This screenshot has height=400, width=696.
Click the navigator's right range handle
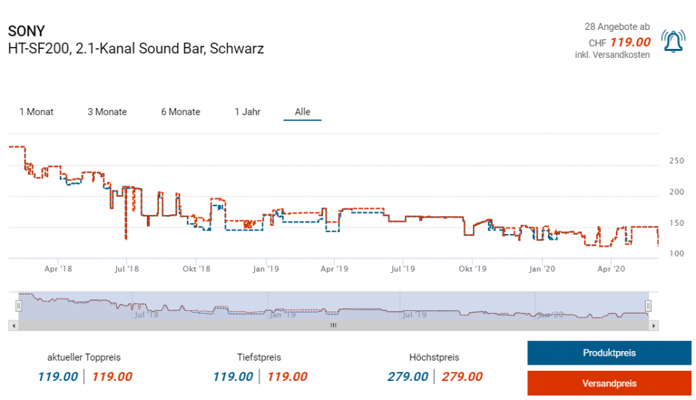(x=648, y=306)
